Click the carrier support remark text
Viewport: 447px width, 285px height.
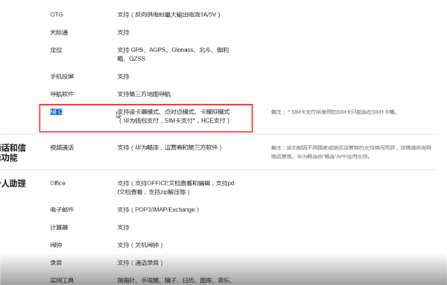351,152
